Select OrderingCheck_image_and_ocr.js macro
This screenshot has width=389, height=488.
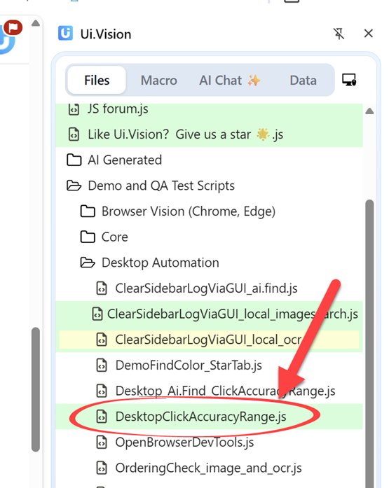point(209,468)
